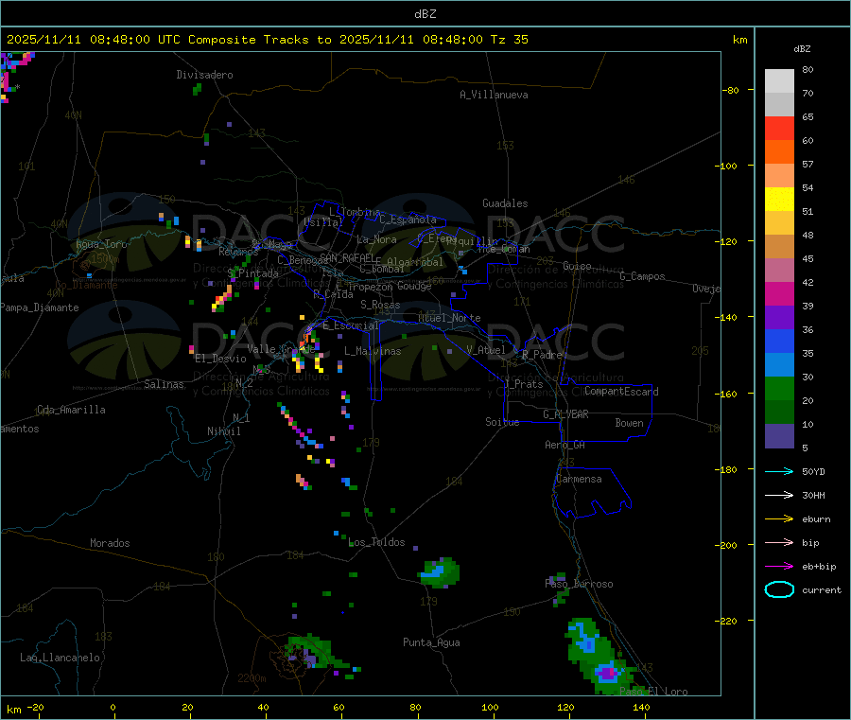The image size is (851, 720).
Task: Click the dBZ title at top
Action: coord(425,14)
